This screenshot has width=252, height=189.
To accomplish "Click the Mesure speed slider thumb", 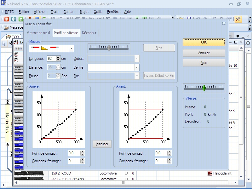I will [109, 48].
